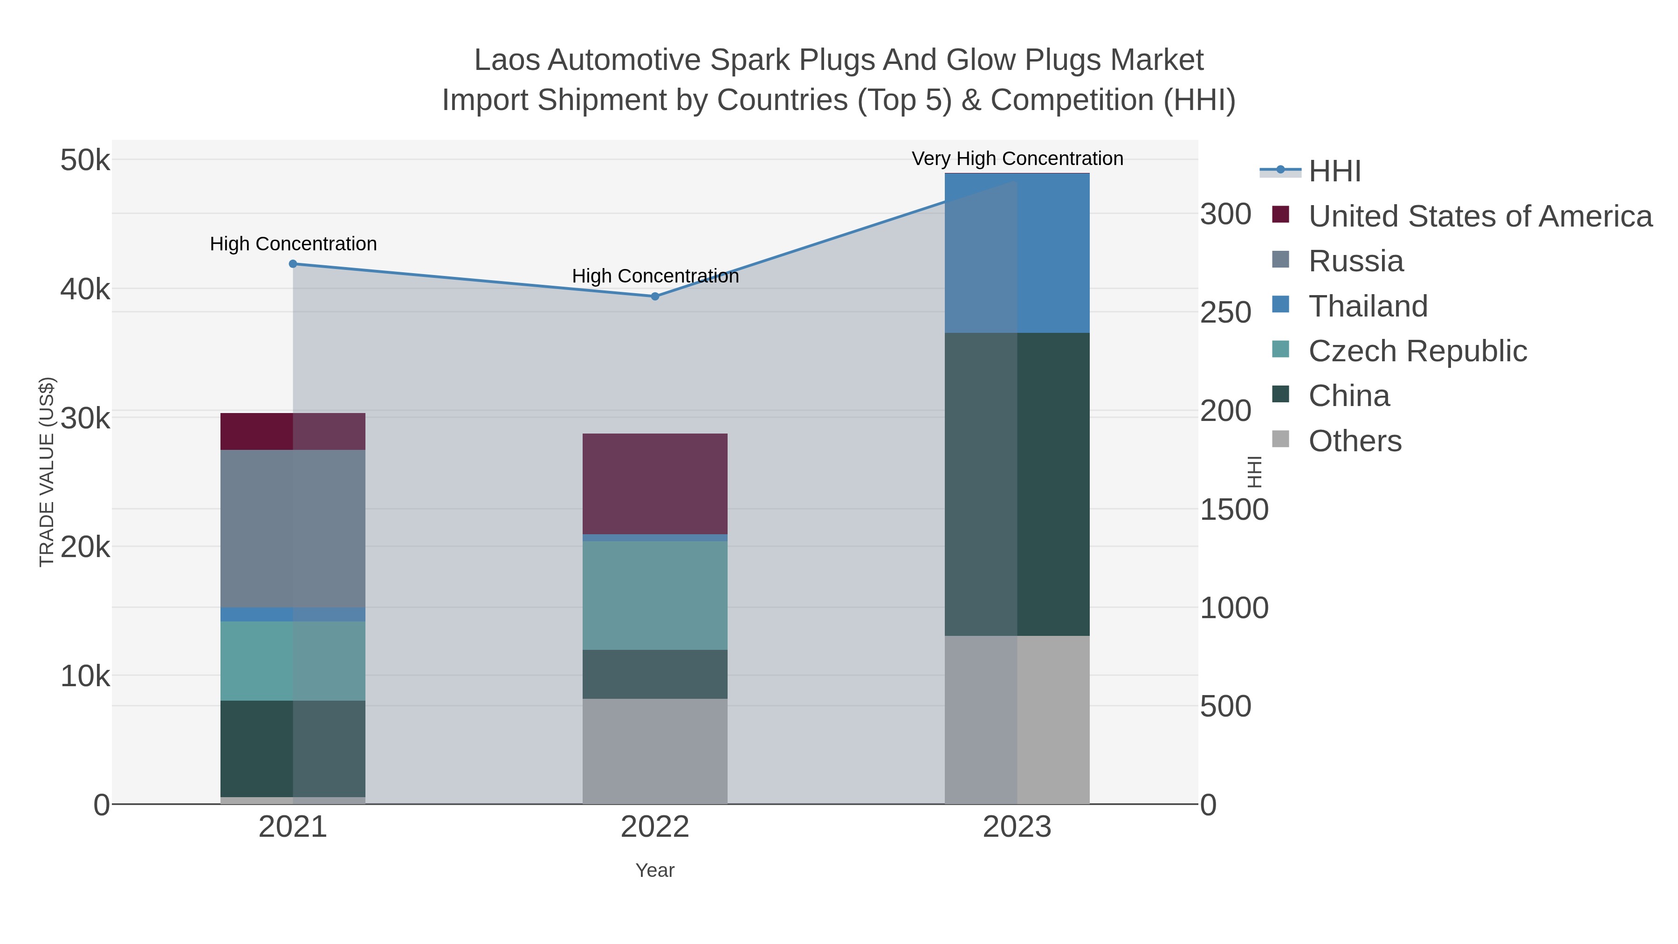The width and height of the screenshot is (1678, 944).
Task: Click the 40k left axis tick
Action: click(x=85, y=289)
